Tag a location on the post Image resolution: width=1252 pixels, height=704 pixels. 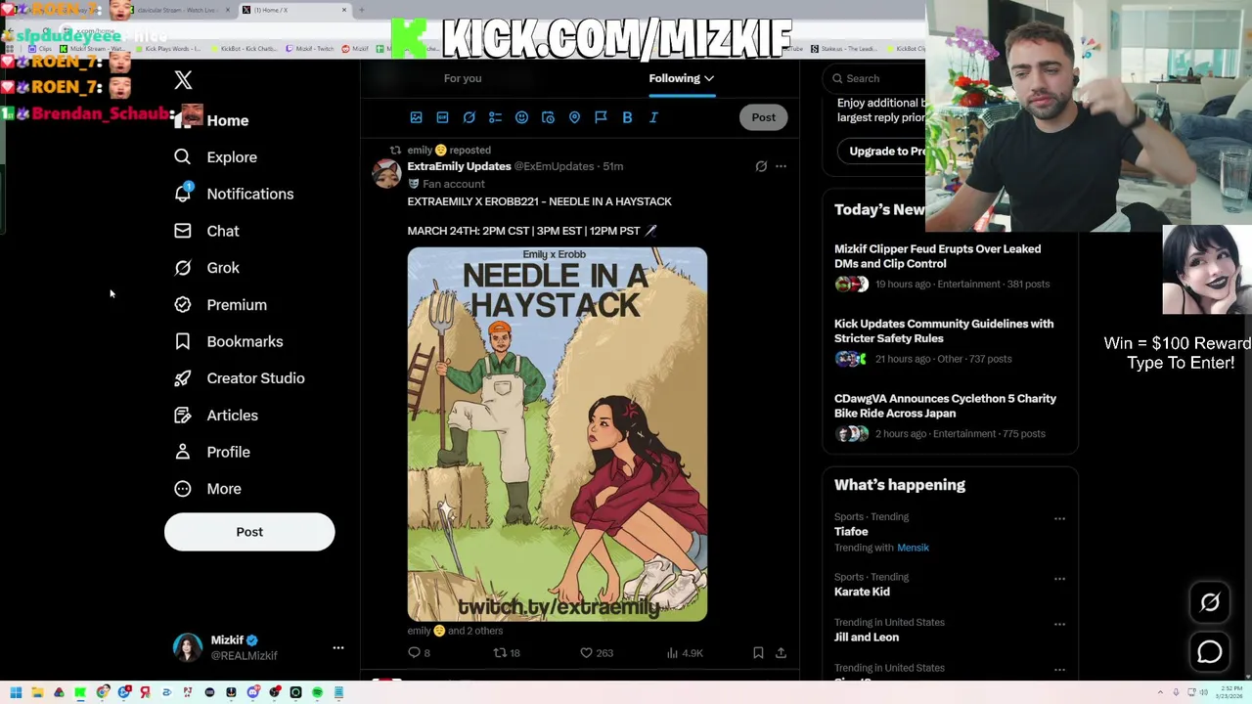click(x=574, y=117)
